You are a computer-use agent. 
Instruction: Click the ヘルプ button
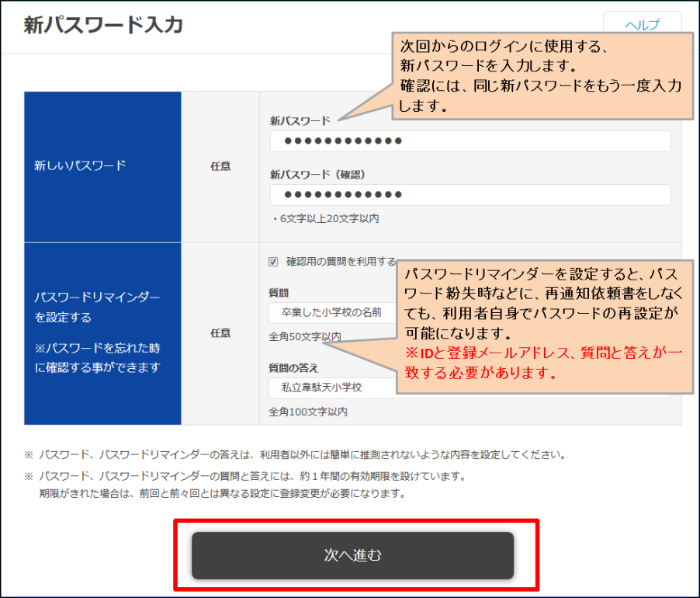point(642,25)
